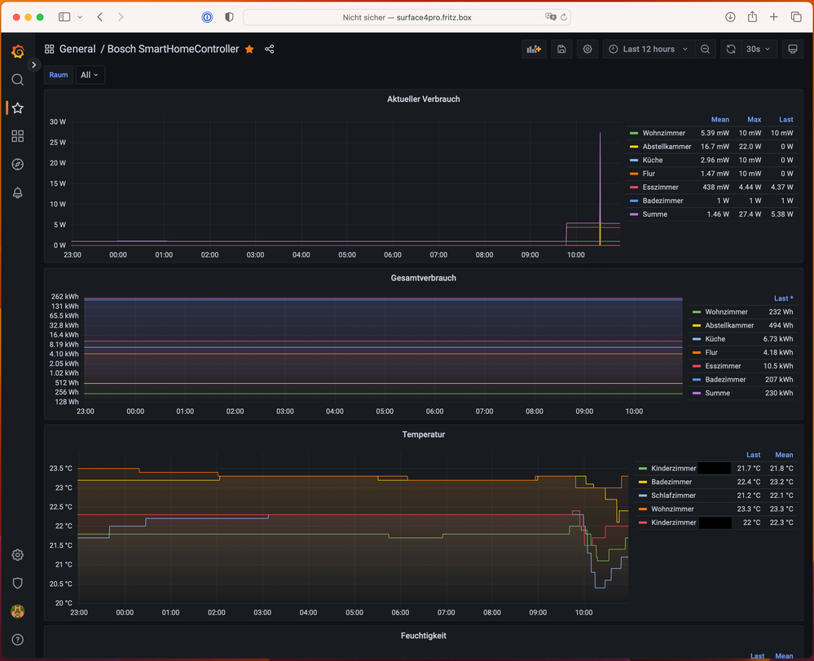Toggle the star favorite for this dashboard

click(249, 50)
